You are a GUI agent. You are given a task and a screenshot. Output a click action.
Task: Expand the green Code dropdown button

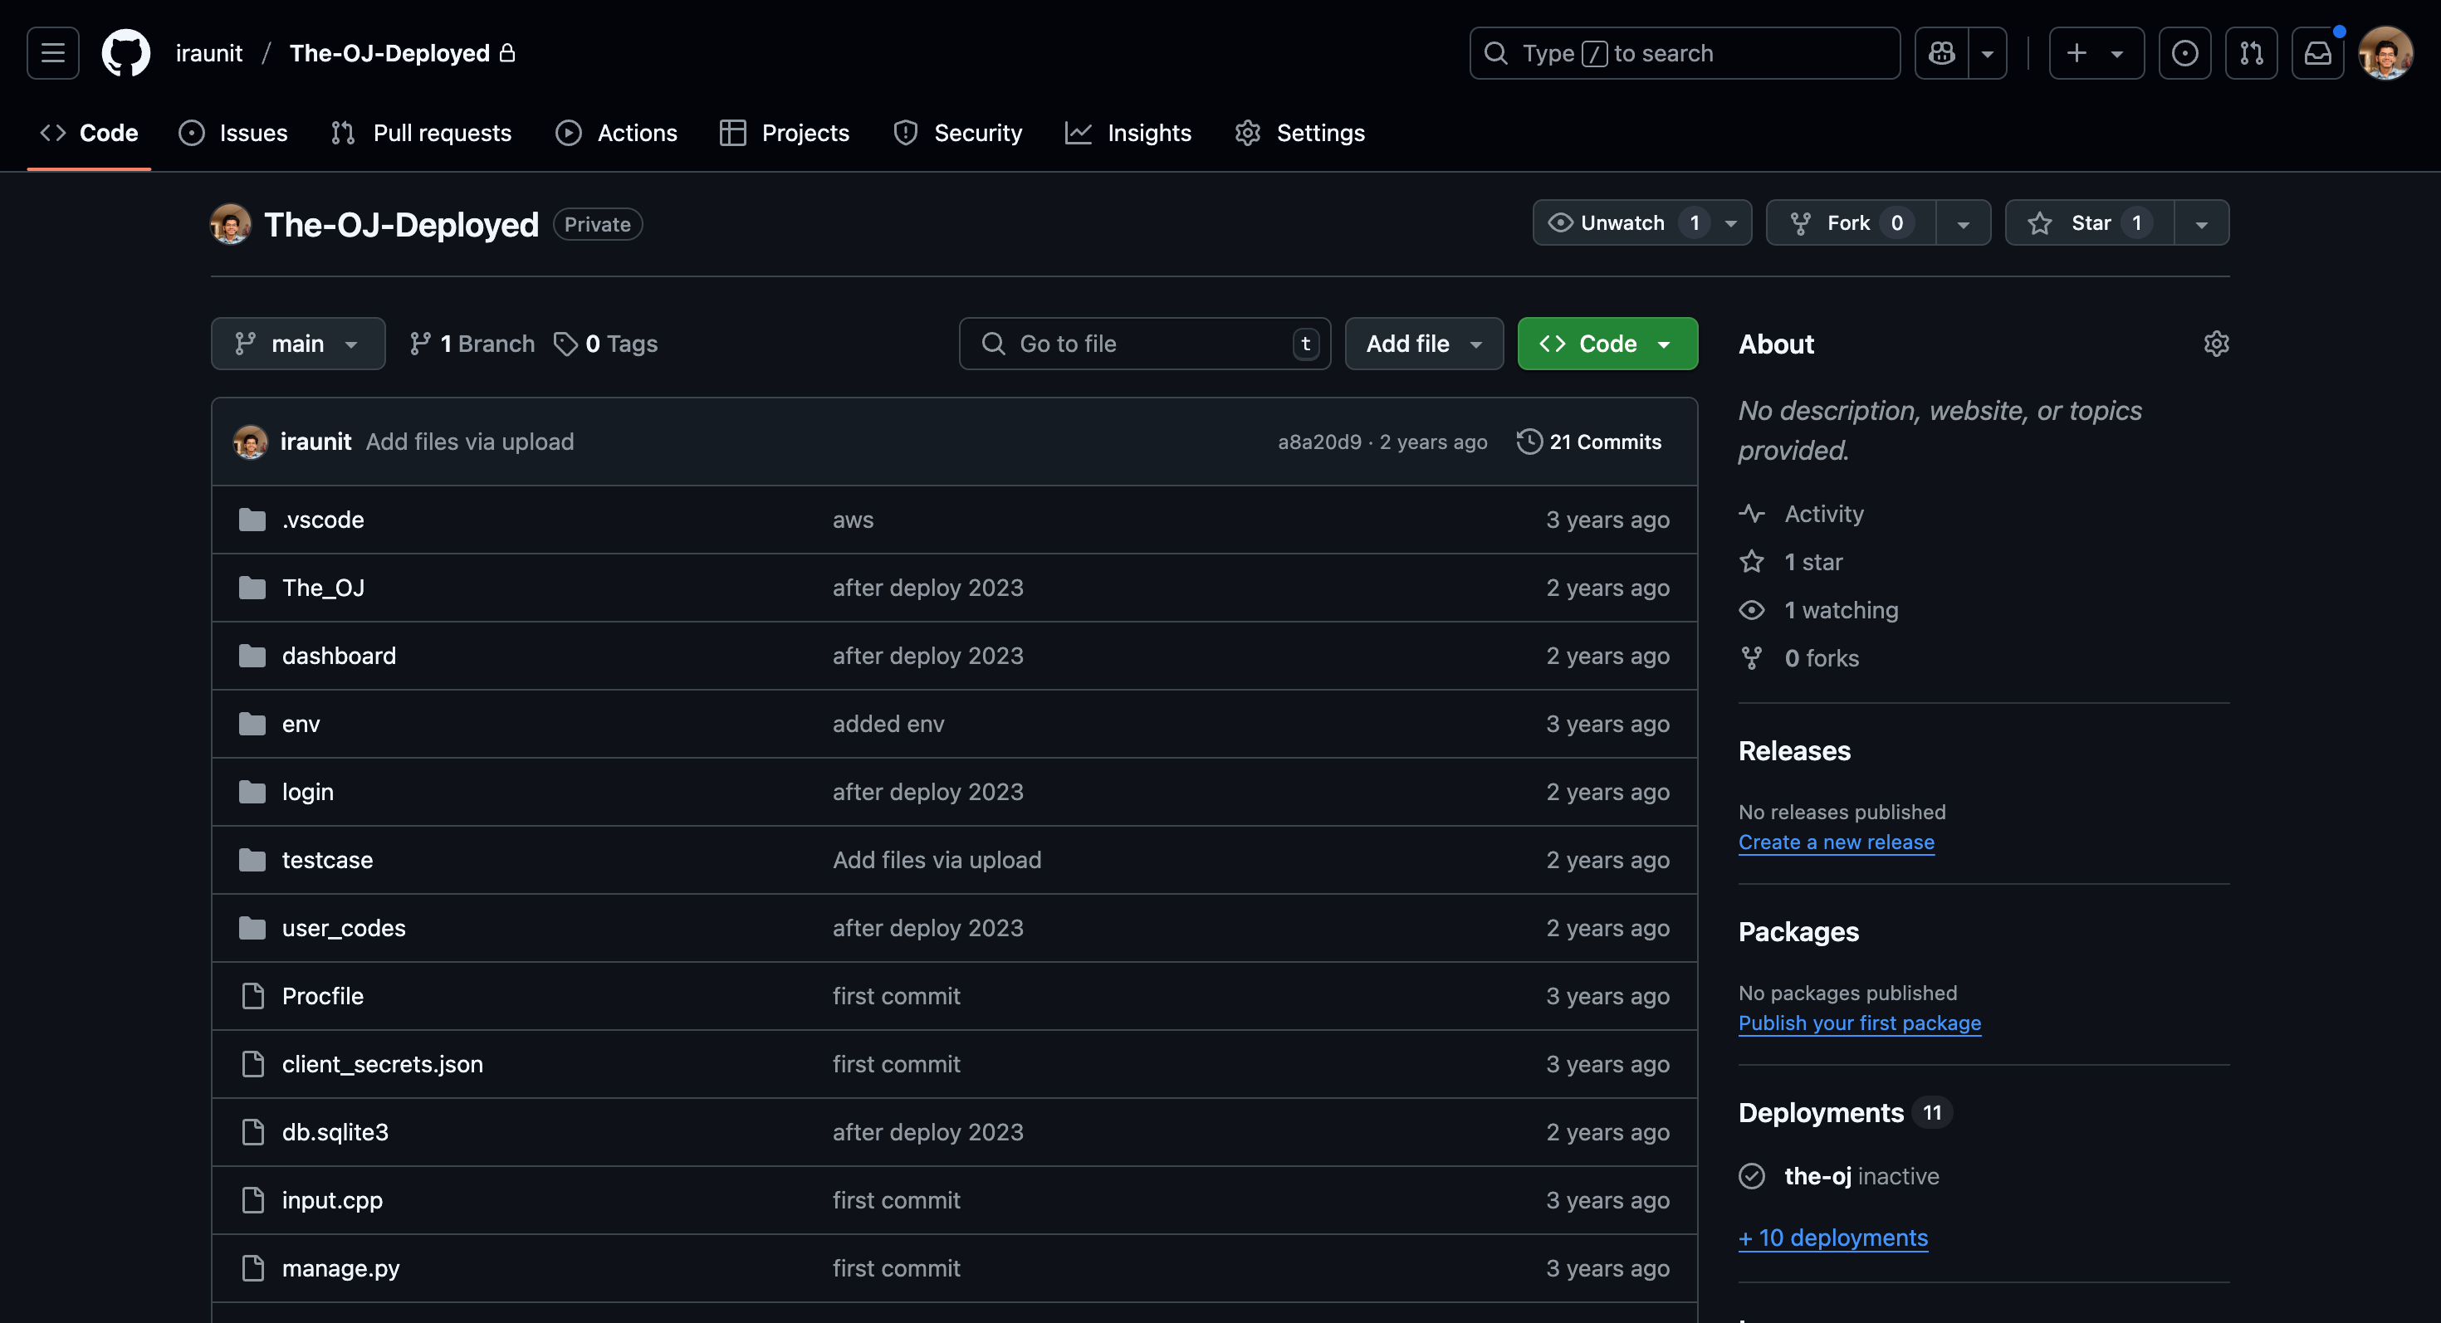pos(1607,344)
